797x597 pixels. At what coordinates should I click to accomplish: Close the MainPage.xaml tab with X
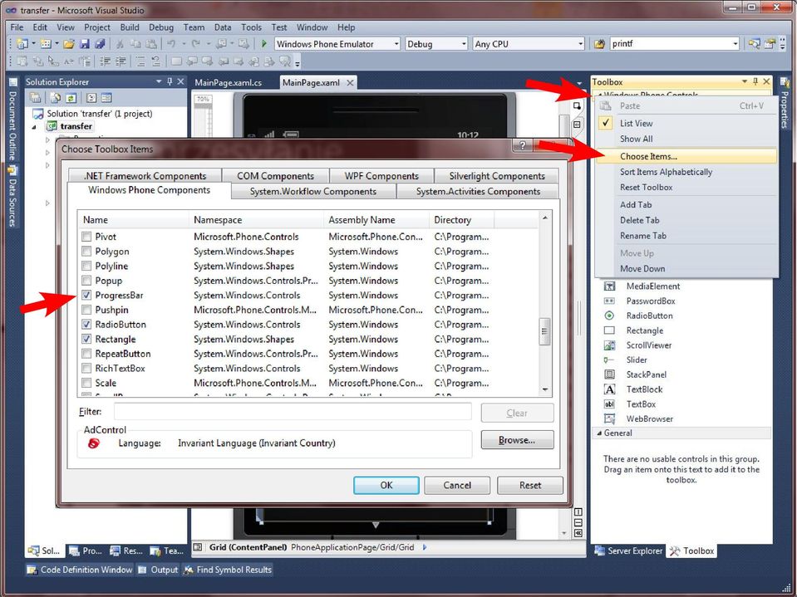(350, 83)
